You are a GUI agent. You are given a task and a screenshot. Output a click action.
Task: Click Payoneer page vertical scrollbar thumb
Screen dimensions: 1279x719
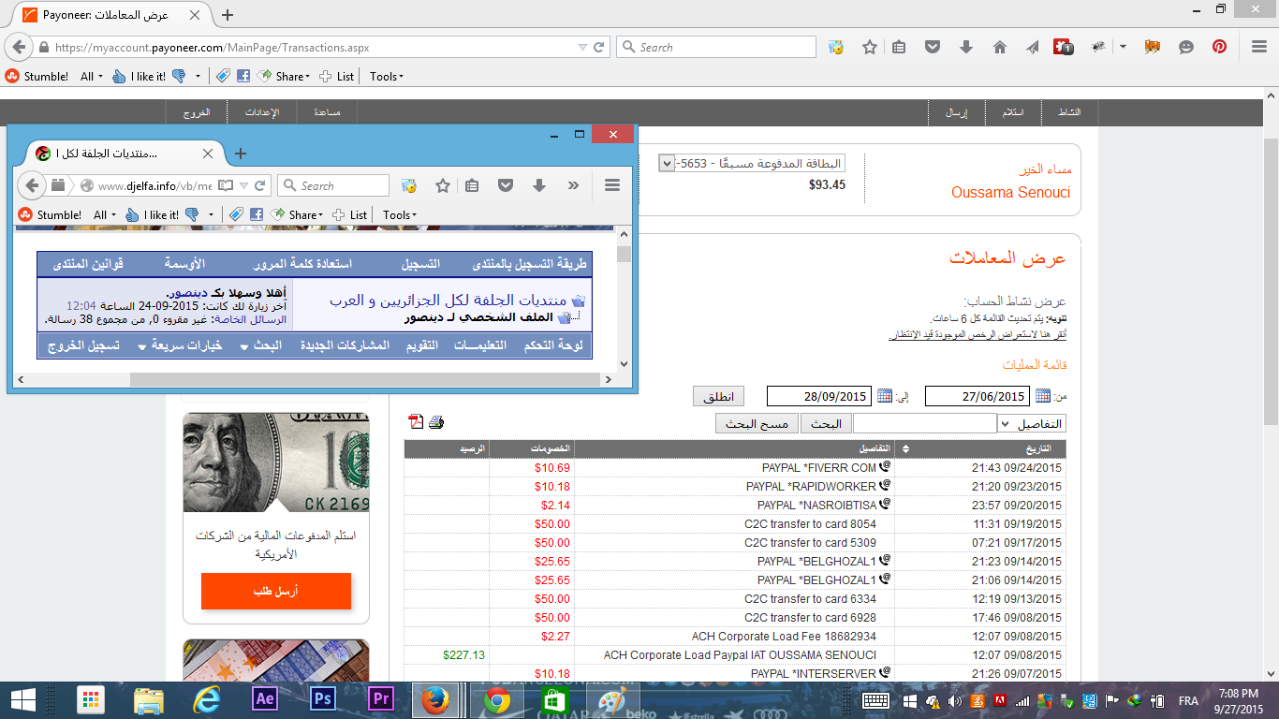click(1271, 281)
